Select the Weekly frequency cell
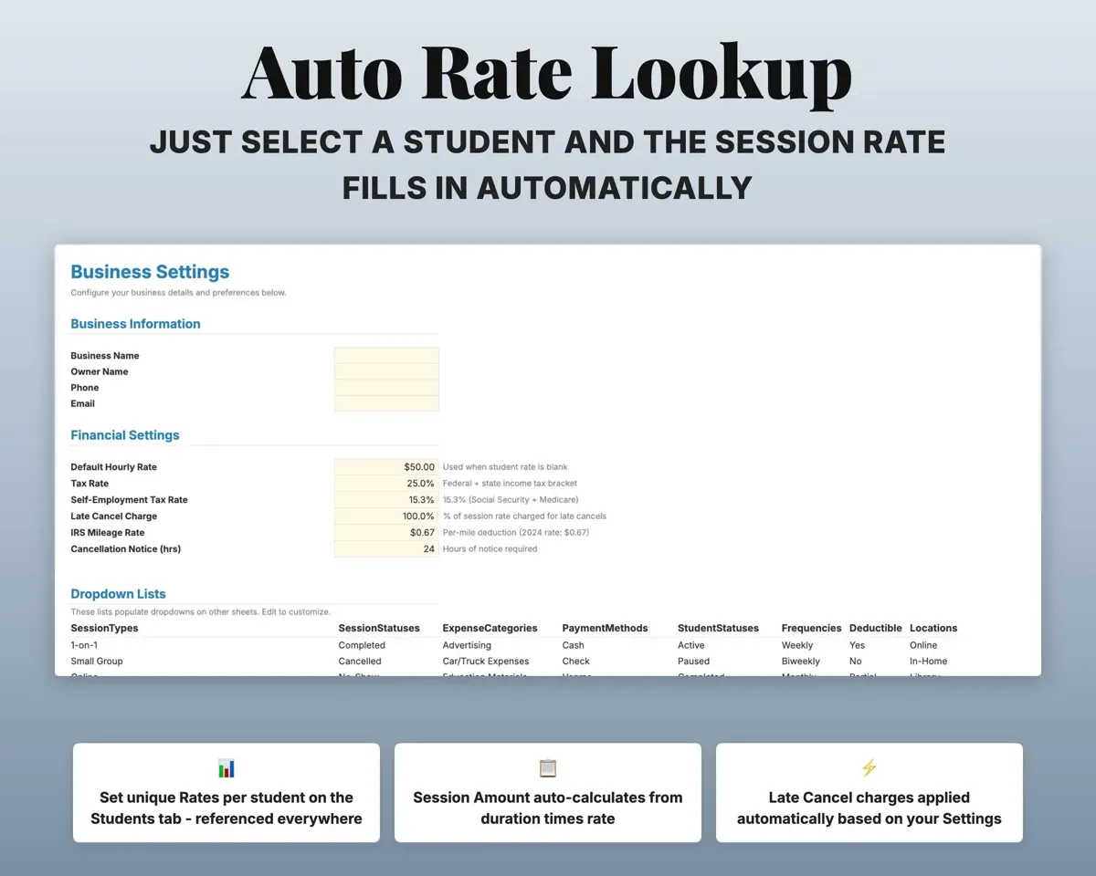 (x=797, y=645)
